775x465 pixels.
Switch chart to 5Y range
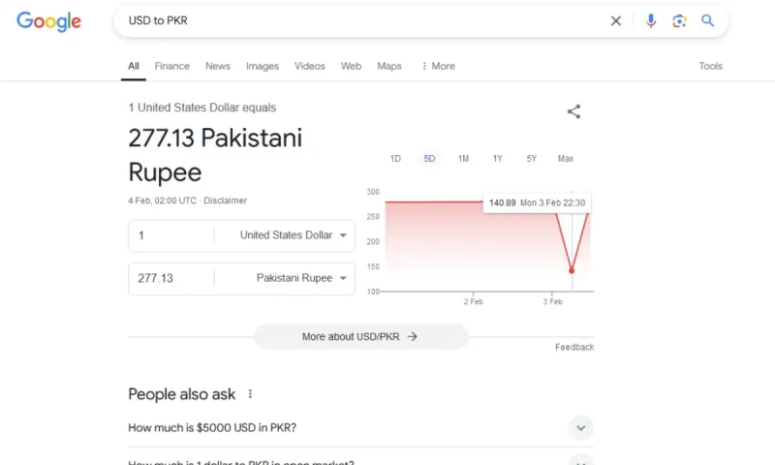pos(531,159)
